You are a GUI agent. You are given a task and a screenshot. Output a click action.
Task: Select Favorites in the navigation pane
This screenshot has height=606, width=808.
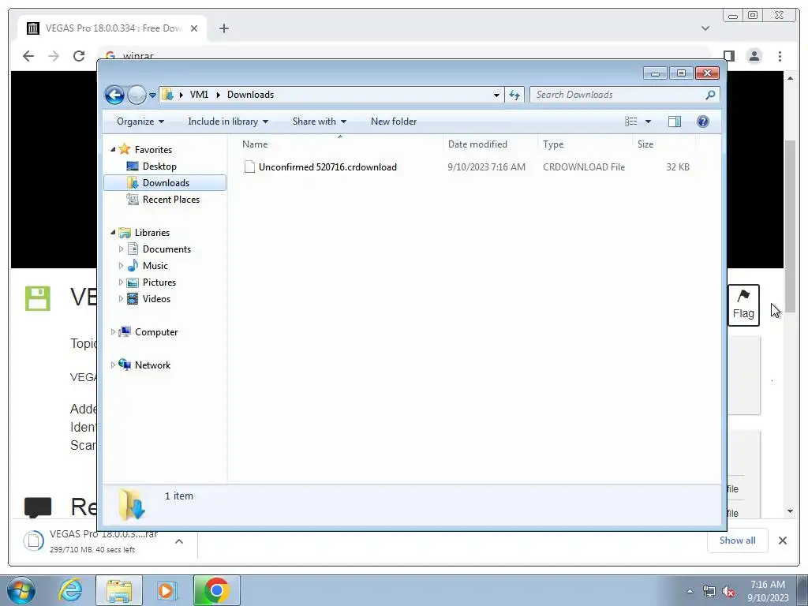pos(153,150)
